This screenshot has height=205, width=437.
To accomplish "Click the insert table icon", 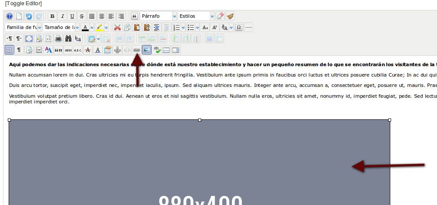I will [91, 38].
